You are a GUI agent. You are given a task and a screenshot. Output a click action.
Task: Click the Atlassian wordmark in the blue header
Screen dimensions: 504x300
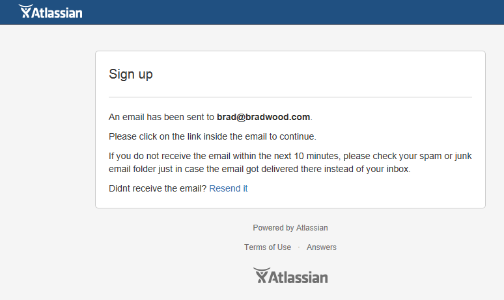click(57, 12)
